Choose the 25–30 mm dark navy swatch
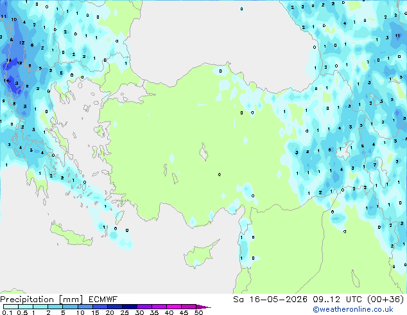 (129, 307)
